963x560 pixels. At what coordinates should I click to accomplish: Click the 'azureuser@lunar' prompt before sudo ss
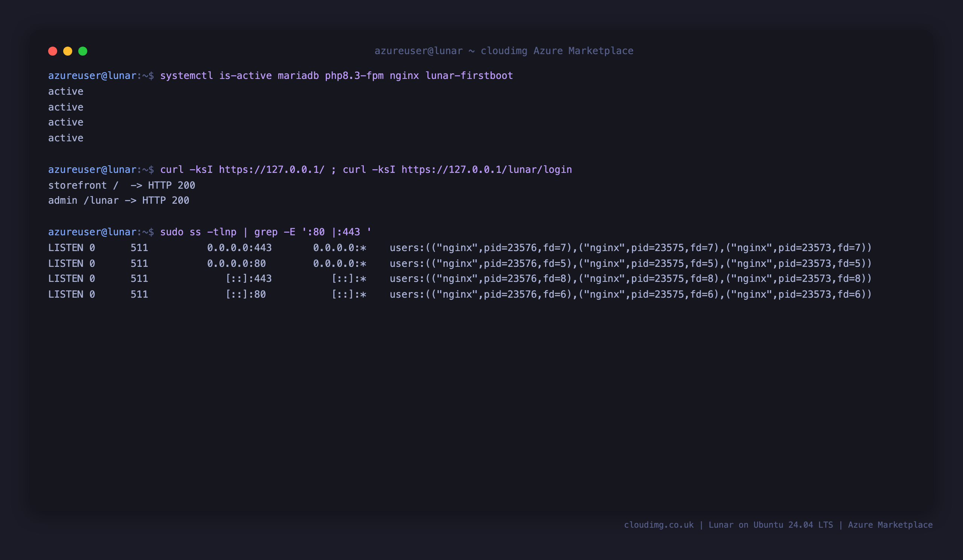point(92,232)
